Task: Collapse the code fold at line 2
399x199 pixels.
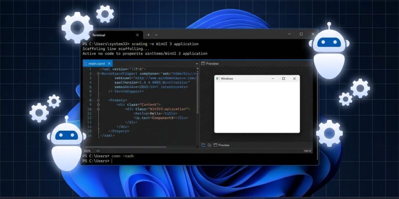Action: click(x=98, y=74)
